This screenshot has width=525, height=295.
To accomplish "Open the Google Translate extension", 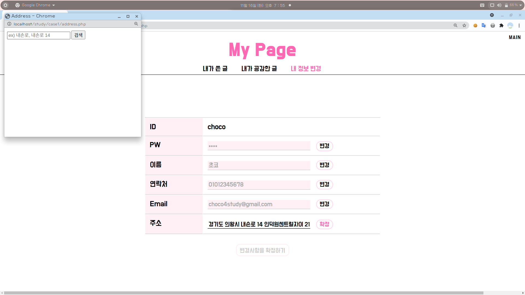I will tap(484, 25).
